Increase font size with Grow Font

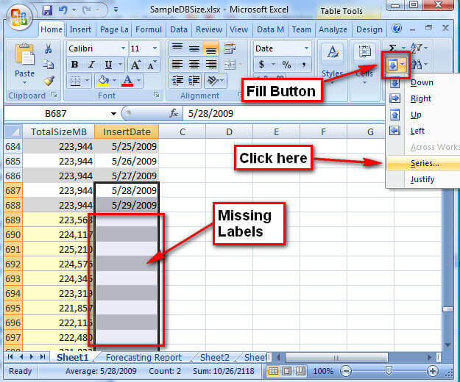[x=135, y=65]
